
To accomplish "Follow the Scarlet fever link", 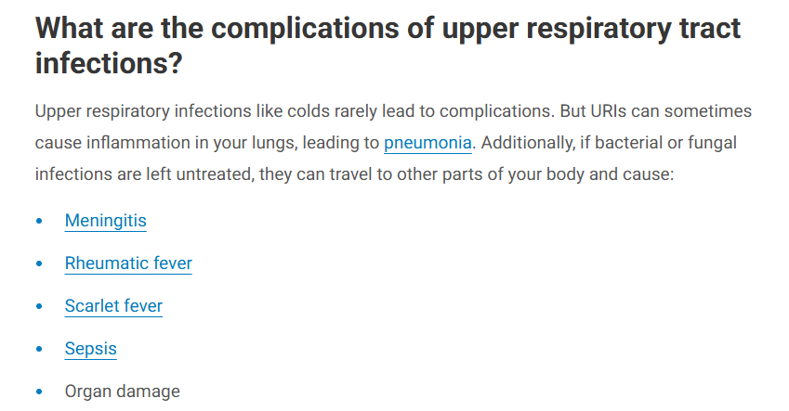I will click(x=113, y=306).
